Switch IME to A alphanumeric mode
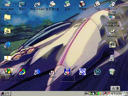 click(113, 88)
